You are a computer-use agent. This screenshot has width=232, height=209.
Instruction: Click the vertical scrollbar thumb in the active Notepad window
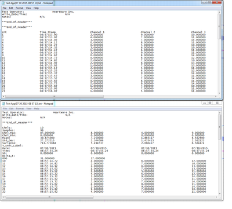tap(219, 27)
